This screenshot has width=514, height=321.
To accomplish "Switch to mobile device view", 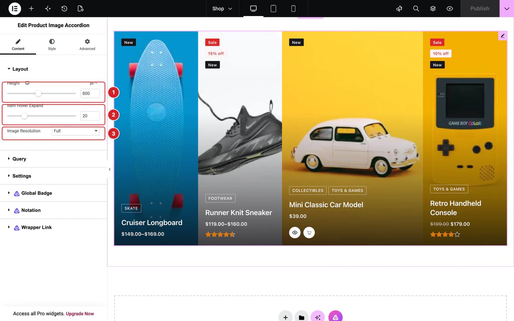I will point(293,9).
